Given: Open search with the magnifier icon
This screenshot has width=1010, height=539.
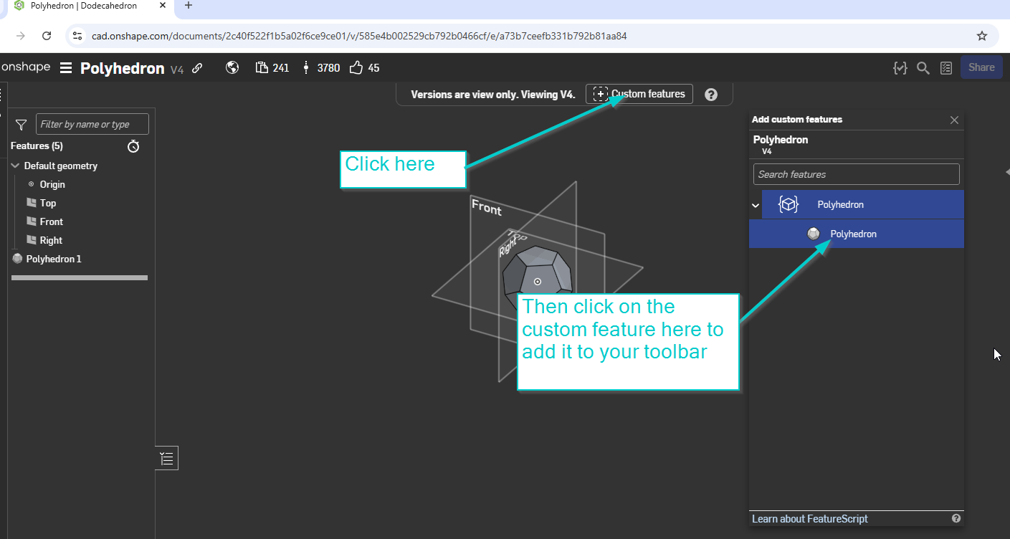Looking at the screenshot, I should pyautogui.click(x=923, y=68).
